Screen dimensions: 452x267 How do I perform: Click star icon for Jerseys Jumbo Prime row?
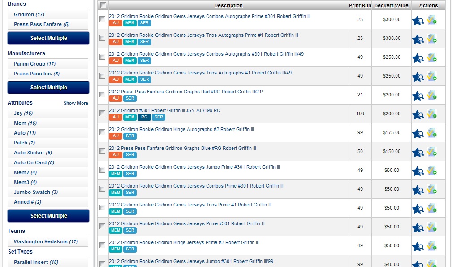[418, 171]
